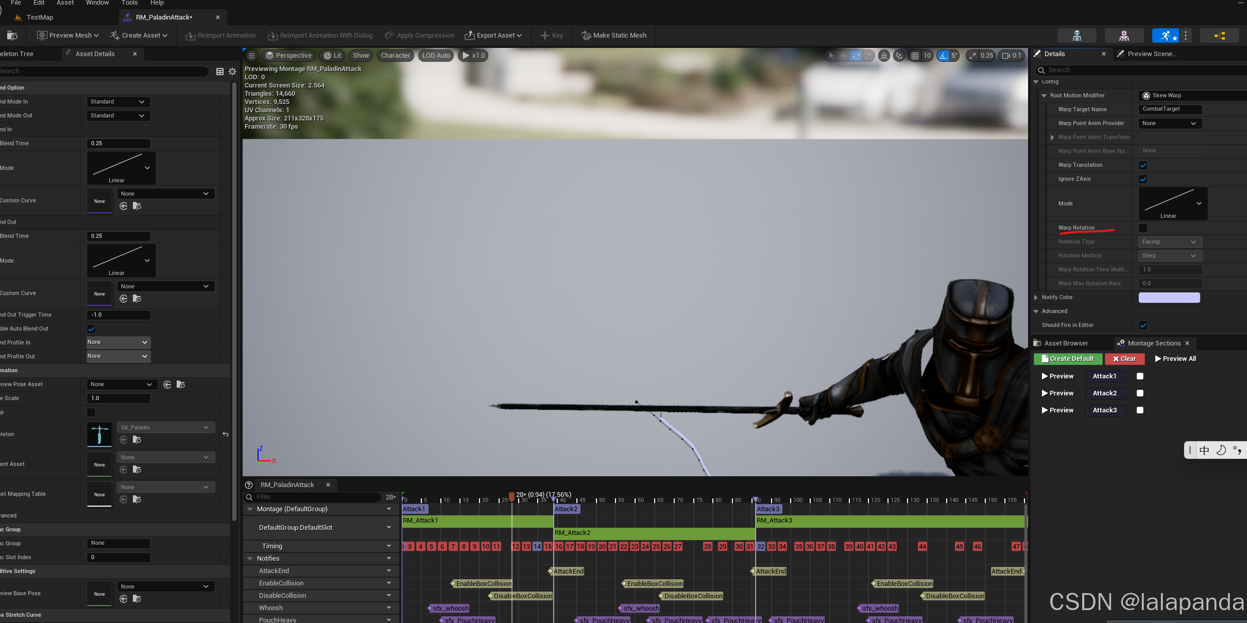
Task: Switch to Skeletal Mesh editor mode
Action: [x=1124, y=36]
